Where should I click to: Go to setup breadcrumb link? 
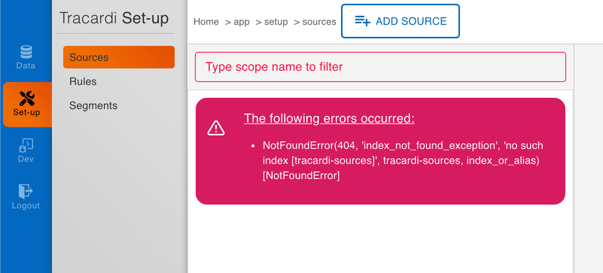276,22
